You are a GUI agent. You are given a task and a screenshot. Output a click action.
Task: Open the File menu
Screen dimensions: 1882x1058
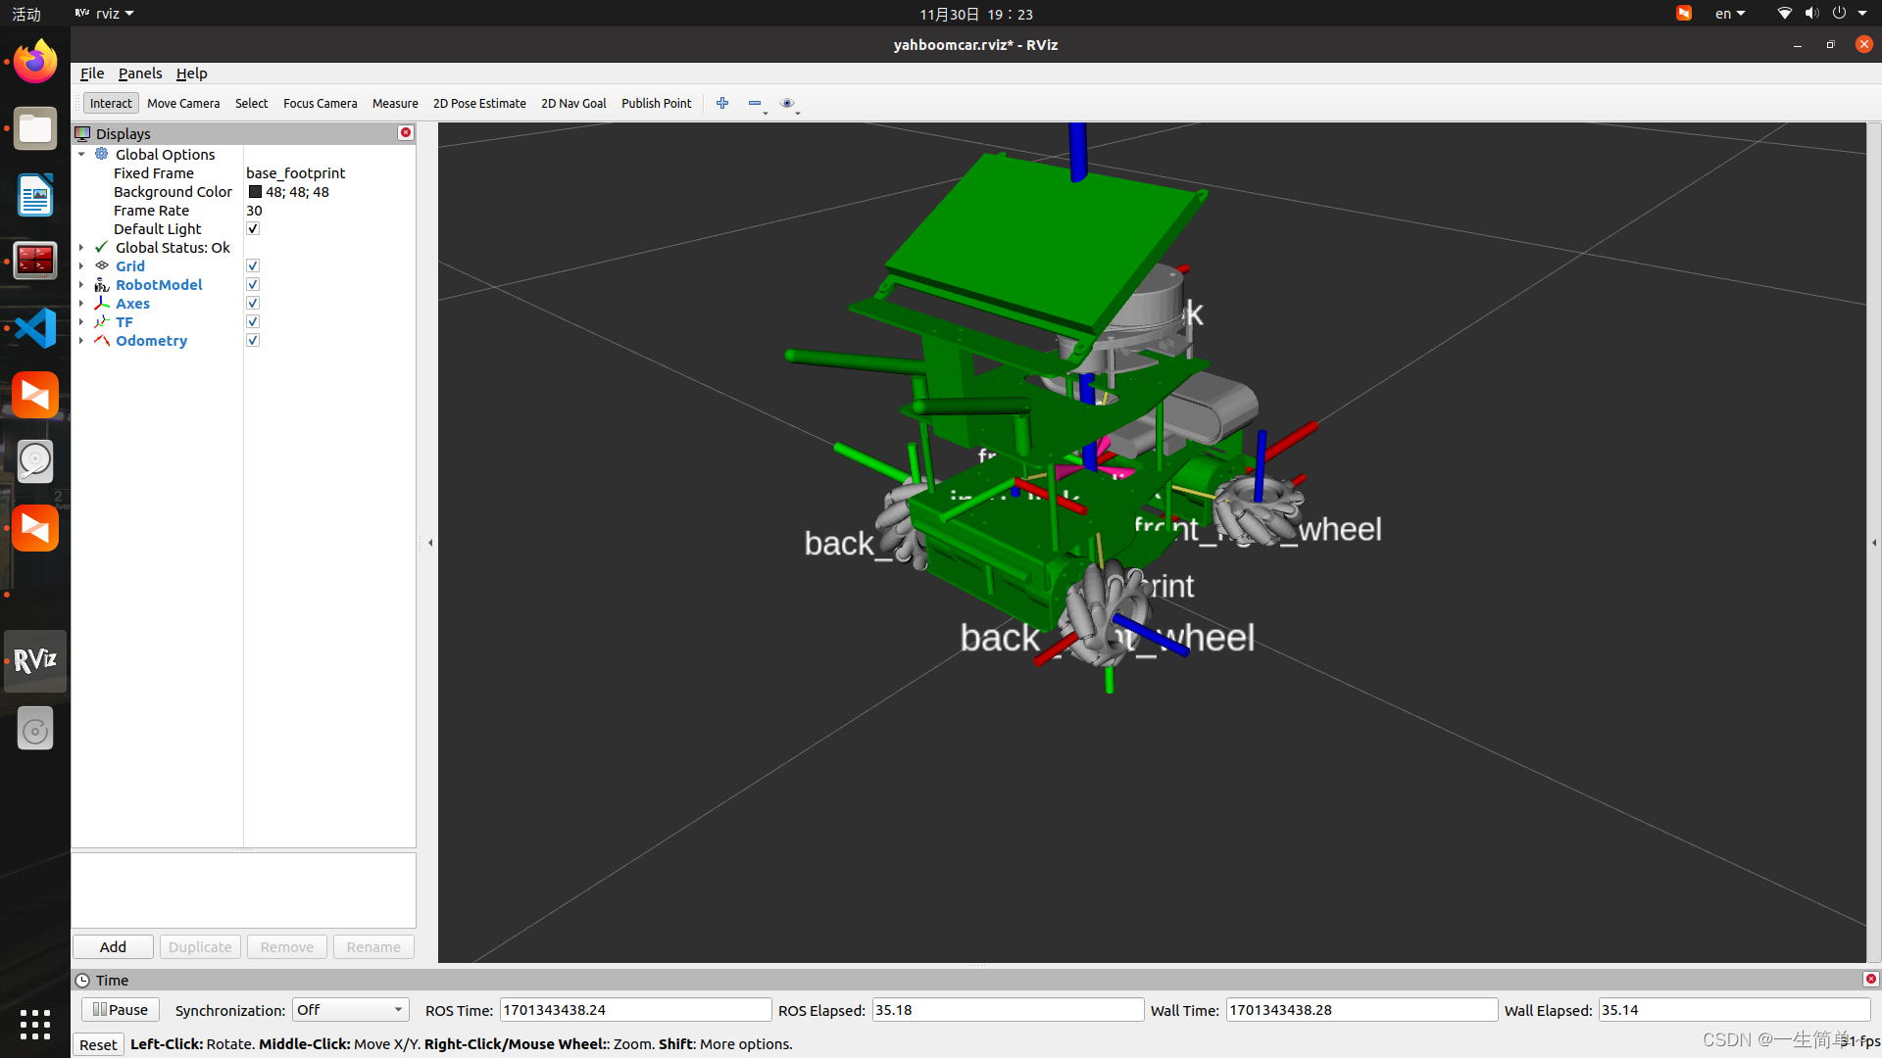coord(92,73)
